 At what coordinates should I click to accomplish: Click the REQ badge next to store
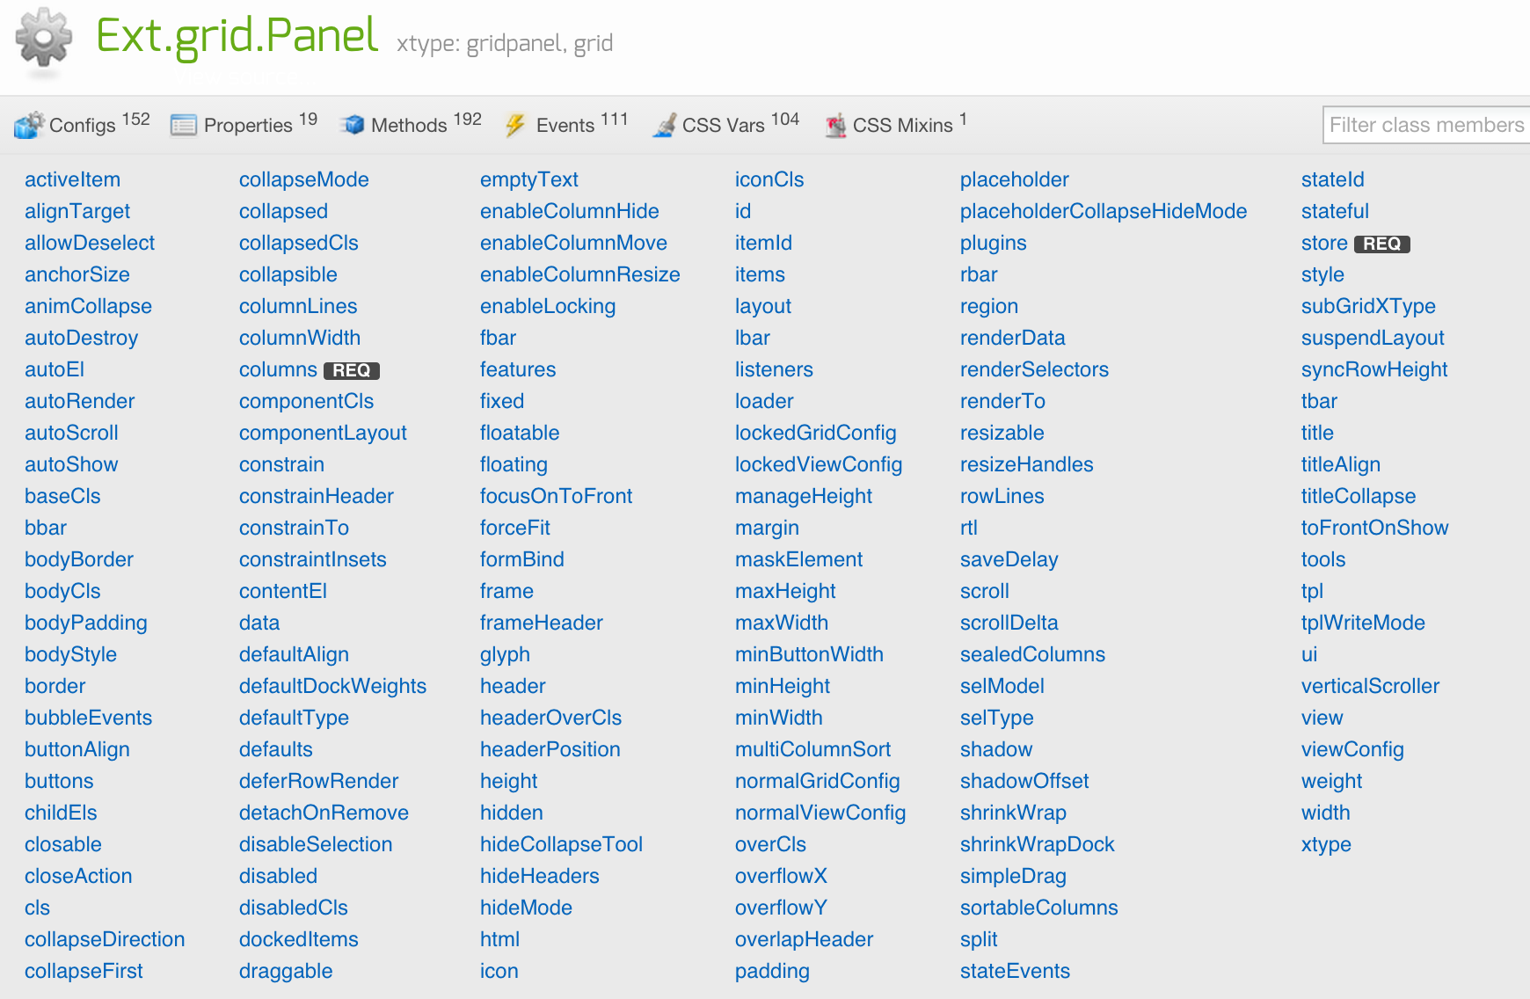(x=1382, y=244)
